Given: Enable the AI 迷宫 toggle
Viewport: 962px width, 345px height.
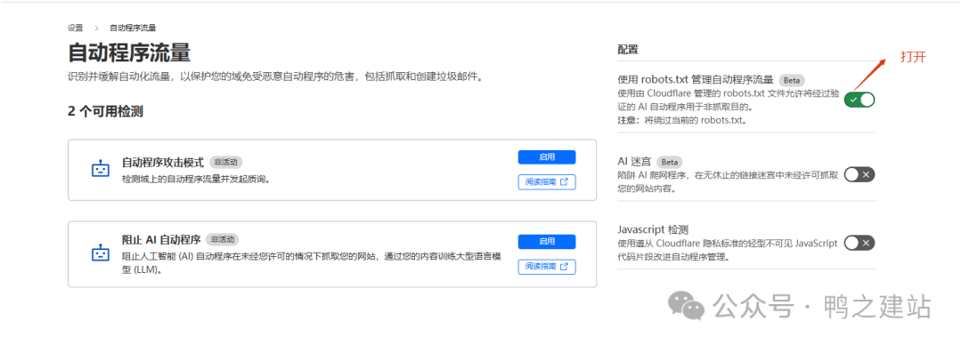Looking at the screenshot, I should [x=860, y=174].
